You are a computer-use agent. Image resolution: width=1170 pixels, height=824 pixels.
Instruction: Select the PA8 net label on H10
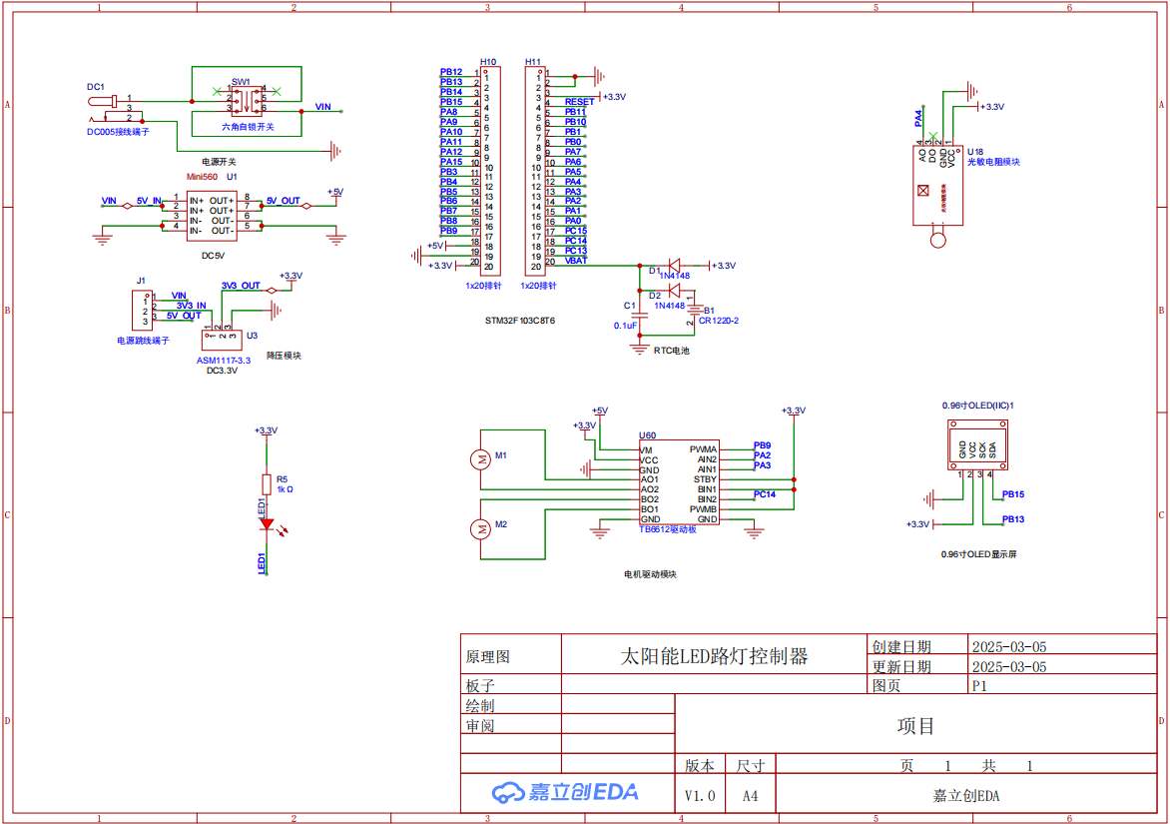(x=449, y=111)
